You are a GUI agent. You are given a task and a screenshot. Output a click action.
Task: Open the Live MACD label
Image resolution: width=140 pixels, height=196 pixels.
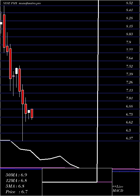coord(118,189)
